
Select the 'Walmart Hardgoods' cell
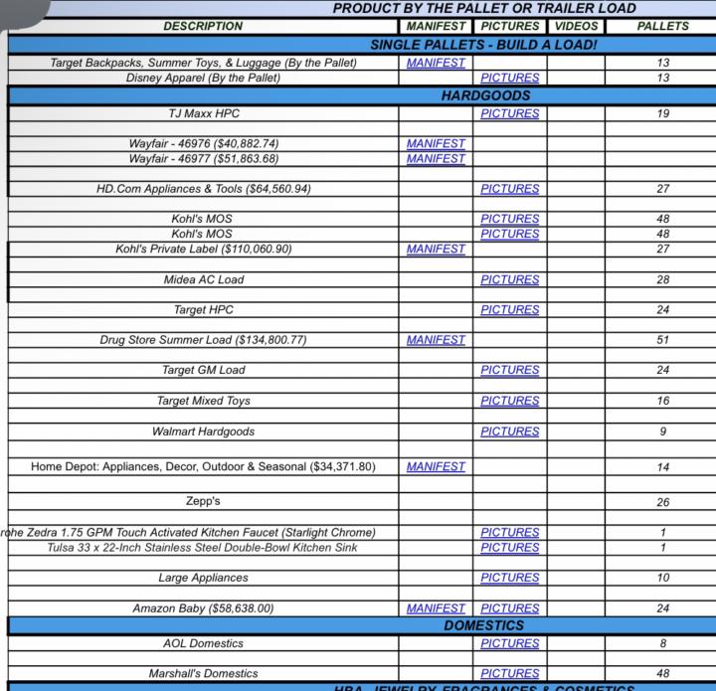click(x=203, y=432)
